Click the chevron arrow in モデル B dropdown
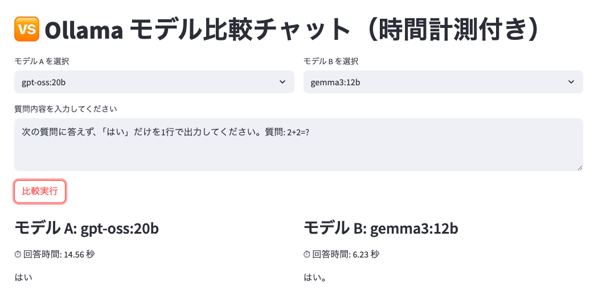 pos(571,82)
